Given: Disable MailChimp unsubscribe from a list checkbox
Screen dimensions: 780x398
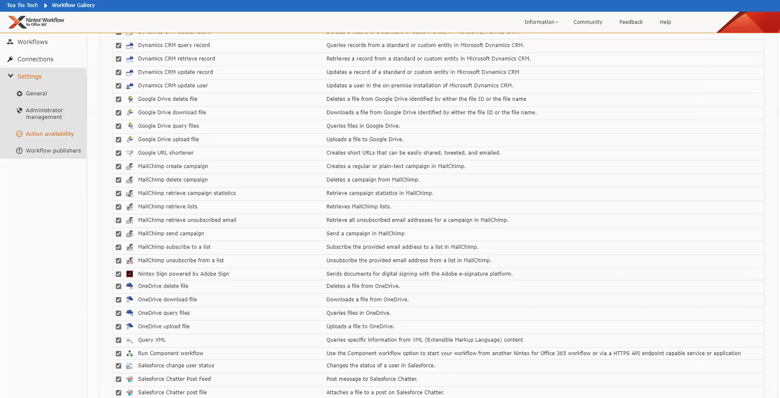Looking at the screenshot, I should tap(119, 261).
